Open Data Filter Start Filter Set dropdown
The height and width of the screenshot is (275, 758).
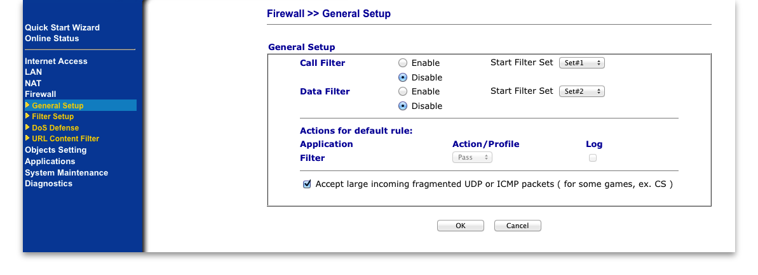point(581,91)
